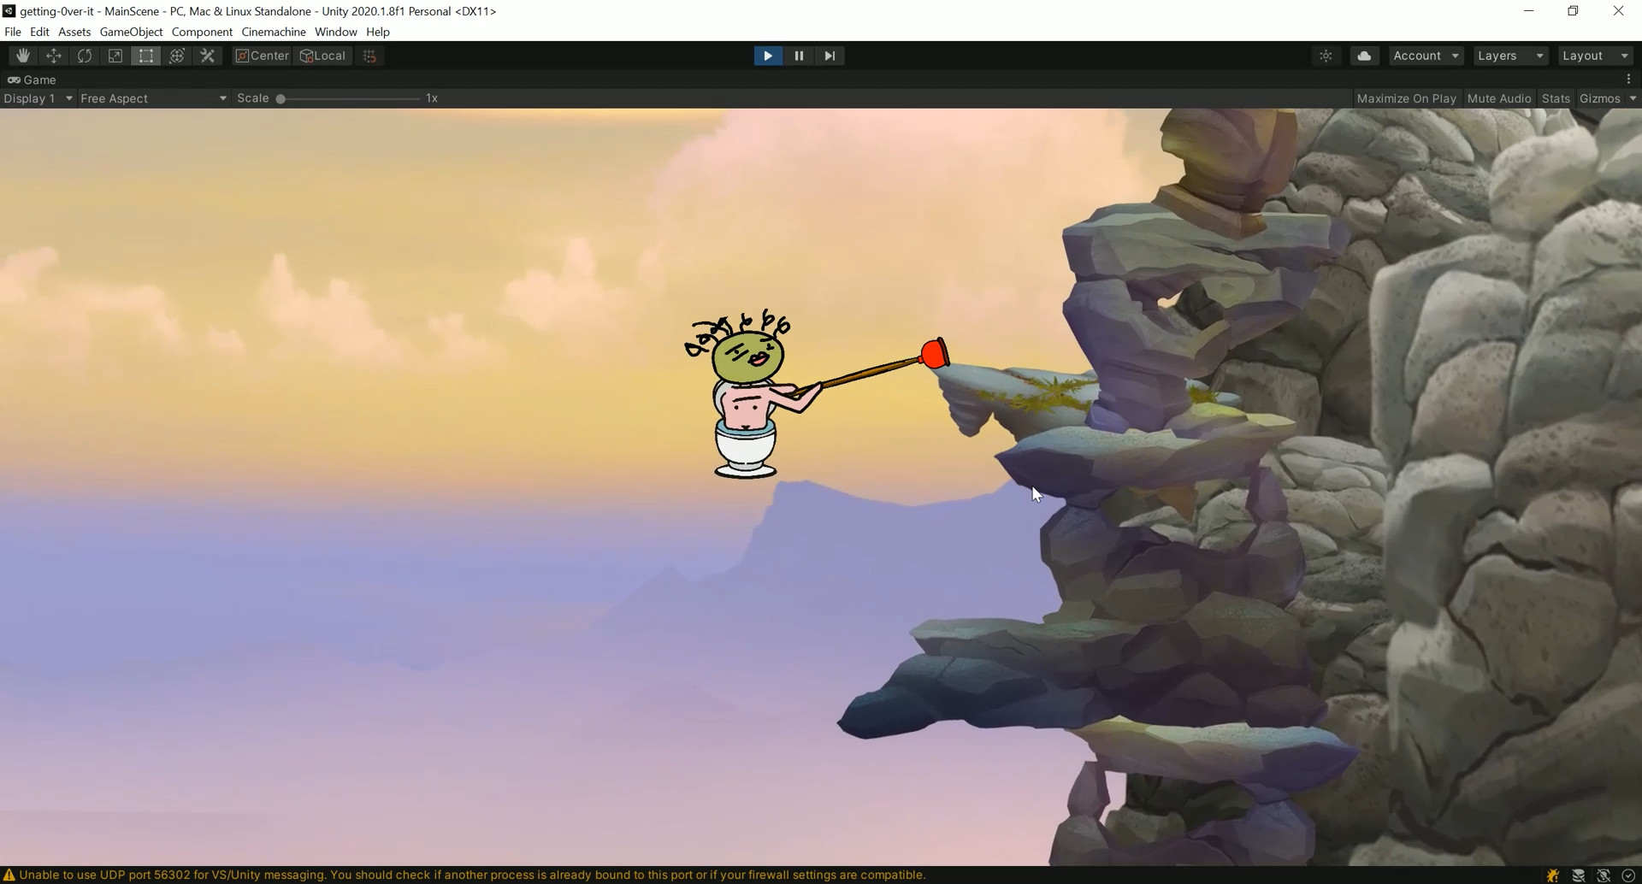The image size is (1642, 884).
Task: Open the Layers dropdown
Action: (1510, 56)
